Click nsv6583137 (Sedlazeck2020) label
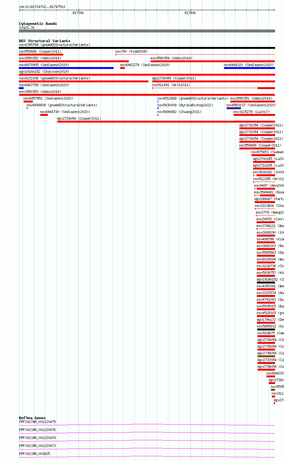Viewport: 284px width, 461px height. tap(251, 105)
